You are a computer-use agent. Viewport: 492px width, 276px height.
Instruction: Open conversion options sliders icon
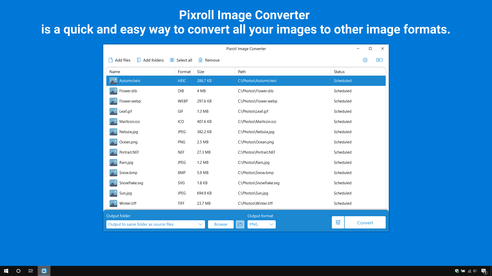(338, 222)
